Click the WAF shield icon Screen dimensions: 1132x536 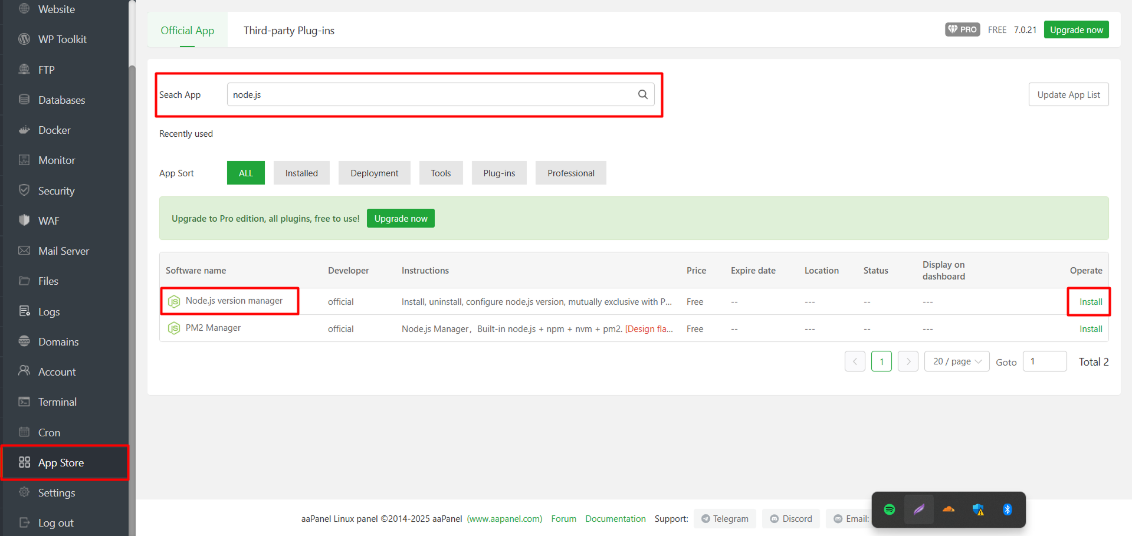24,220
